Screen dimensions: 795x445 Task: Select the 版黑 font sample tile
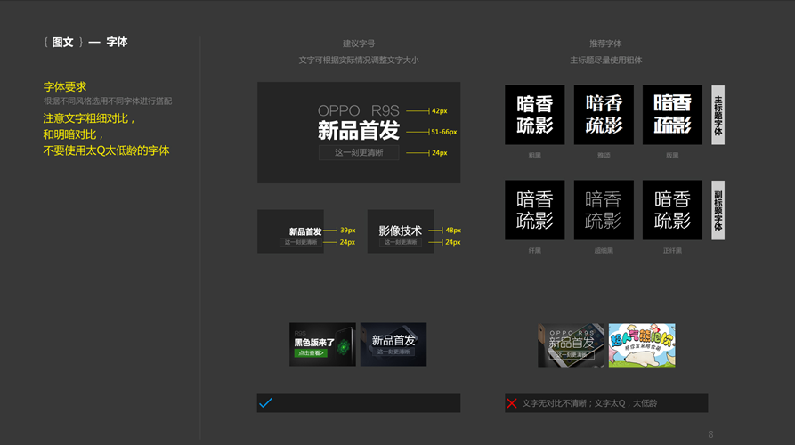672,115
